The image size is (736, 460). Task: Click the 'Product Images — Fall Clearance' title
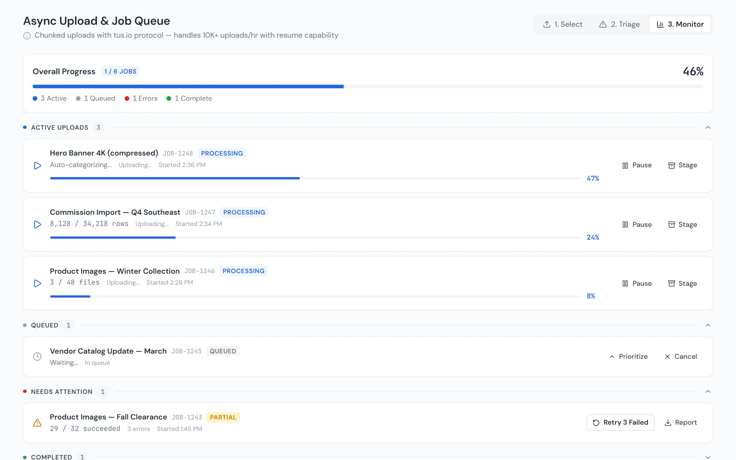109,417
